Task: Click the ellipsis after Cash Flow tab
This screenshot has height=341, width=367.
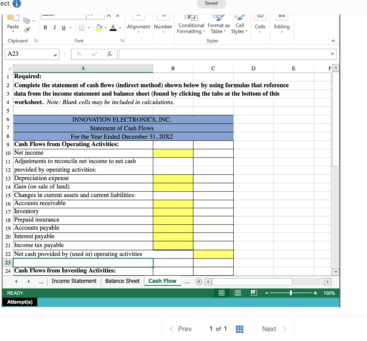Action: (x=187, y=282)
